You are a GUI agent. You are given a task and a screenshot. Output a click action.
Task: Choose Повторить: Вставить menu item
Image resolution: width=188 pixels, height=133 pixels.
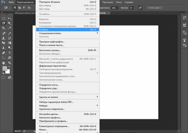[x=68, y=2]
